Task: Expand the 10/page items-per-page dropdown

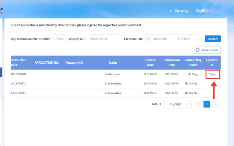Action: [178, 104]
